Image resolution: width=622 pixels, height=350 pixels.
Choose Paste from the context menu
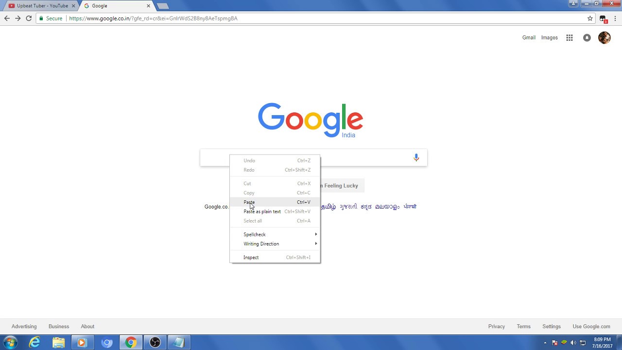pyautogui.click(x=275, y=202)
